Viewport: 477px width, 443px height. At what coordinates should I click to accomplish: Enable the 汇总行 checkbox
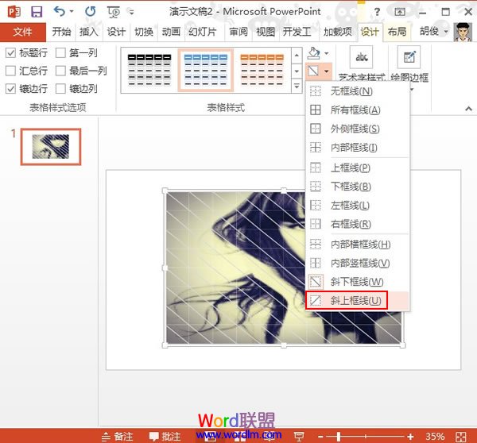[10, 71]
